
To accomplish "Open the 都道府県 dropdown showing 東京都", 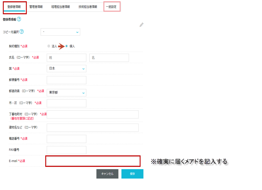I will tap(66, 93).
